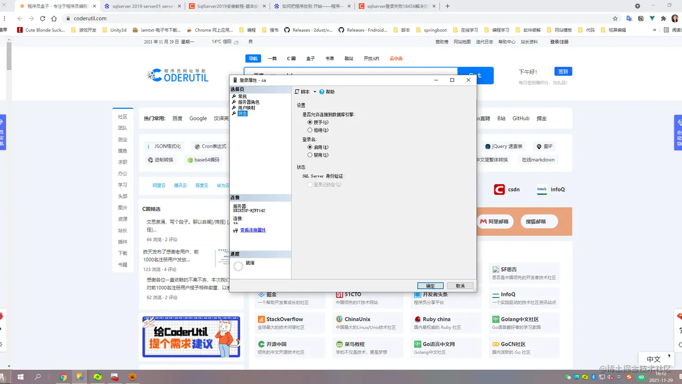Screen dimensions: 682x384
Task: Open the 服务器角色 page
Action: coord(249,102)
